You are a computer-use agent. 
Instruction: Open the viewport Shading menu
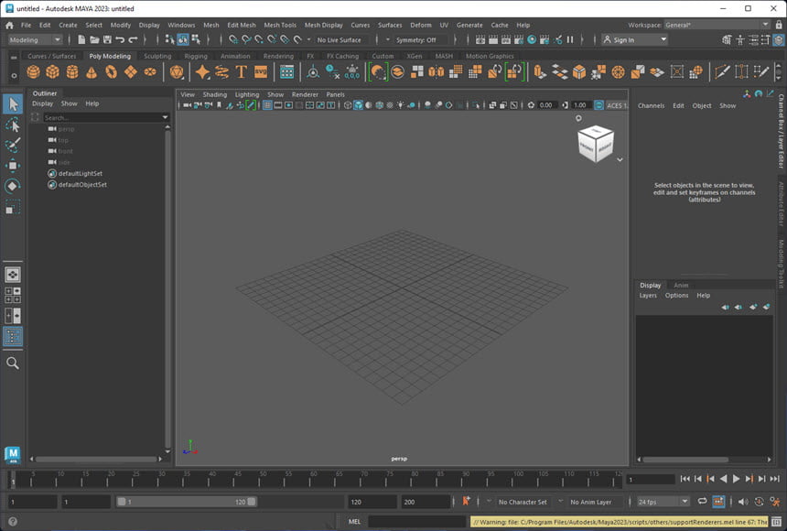pyautogui.click(x=214, y=94)
